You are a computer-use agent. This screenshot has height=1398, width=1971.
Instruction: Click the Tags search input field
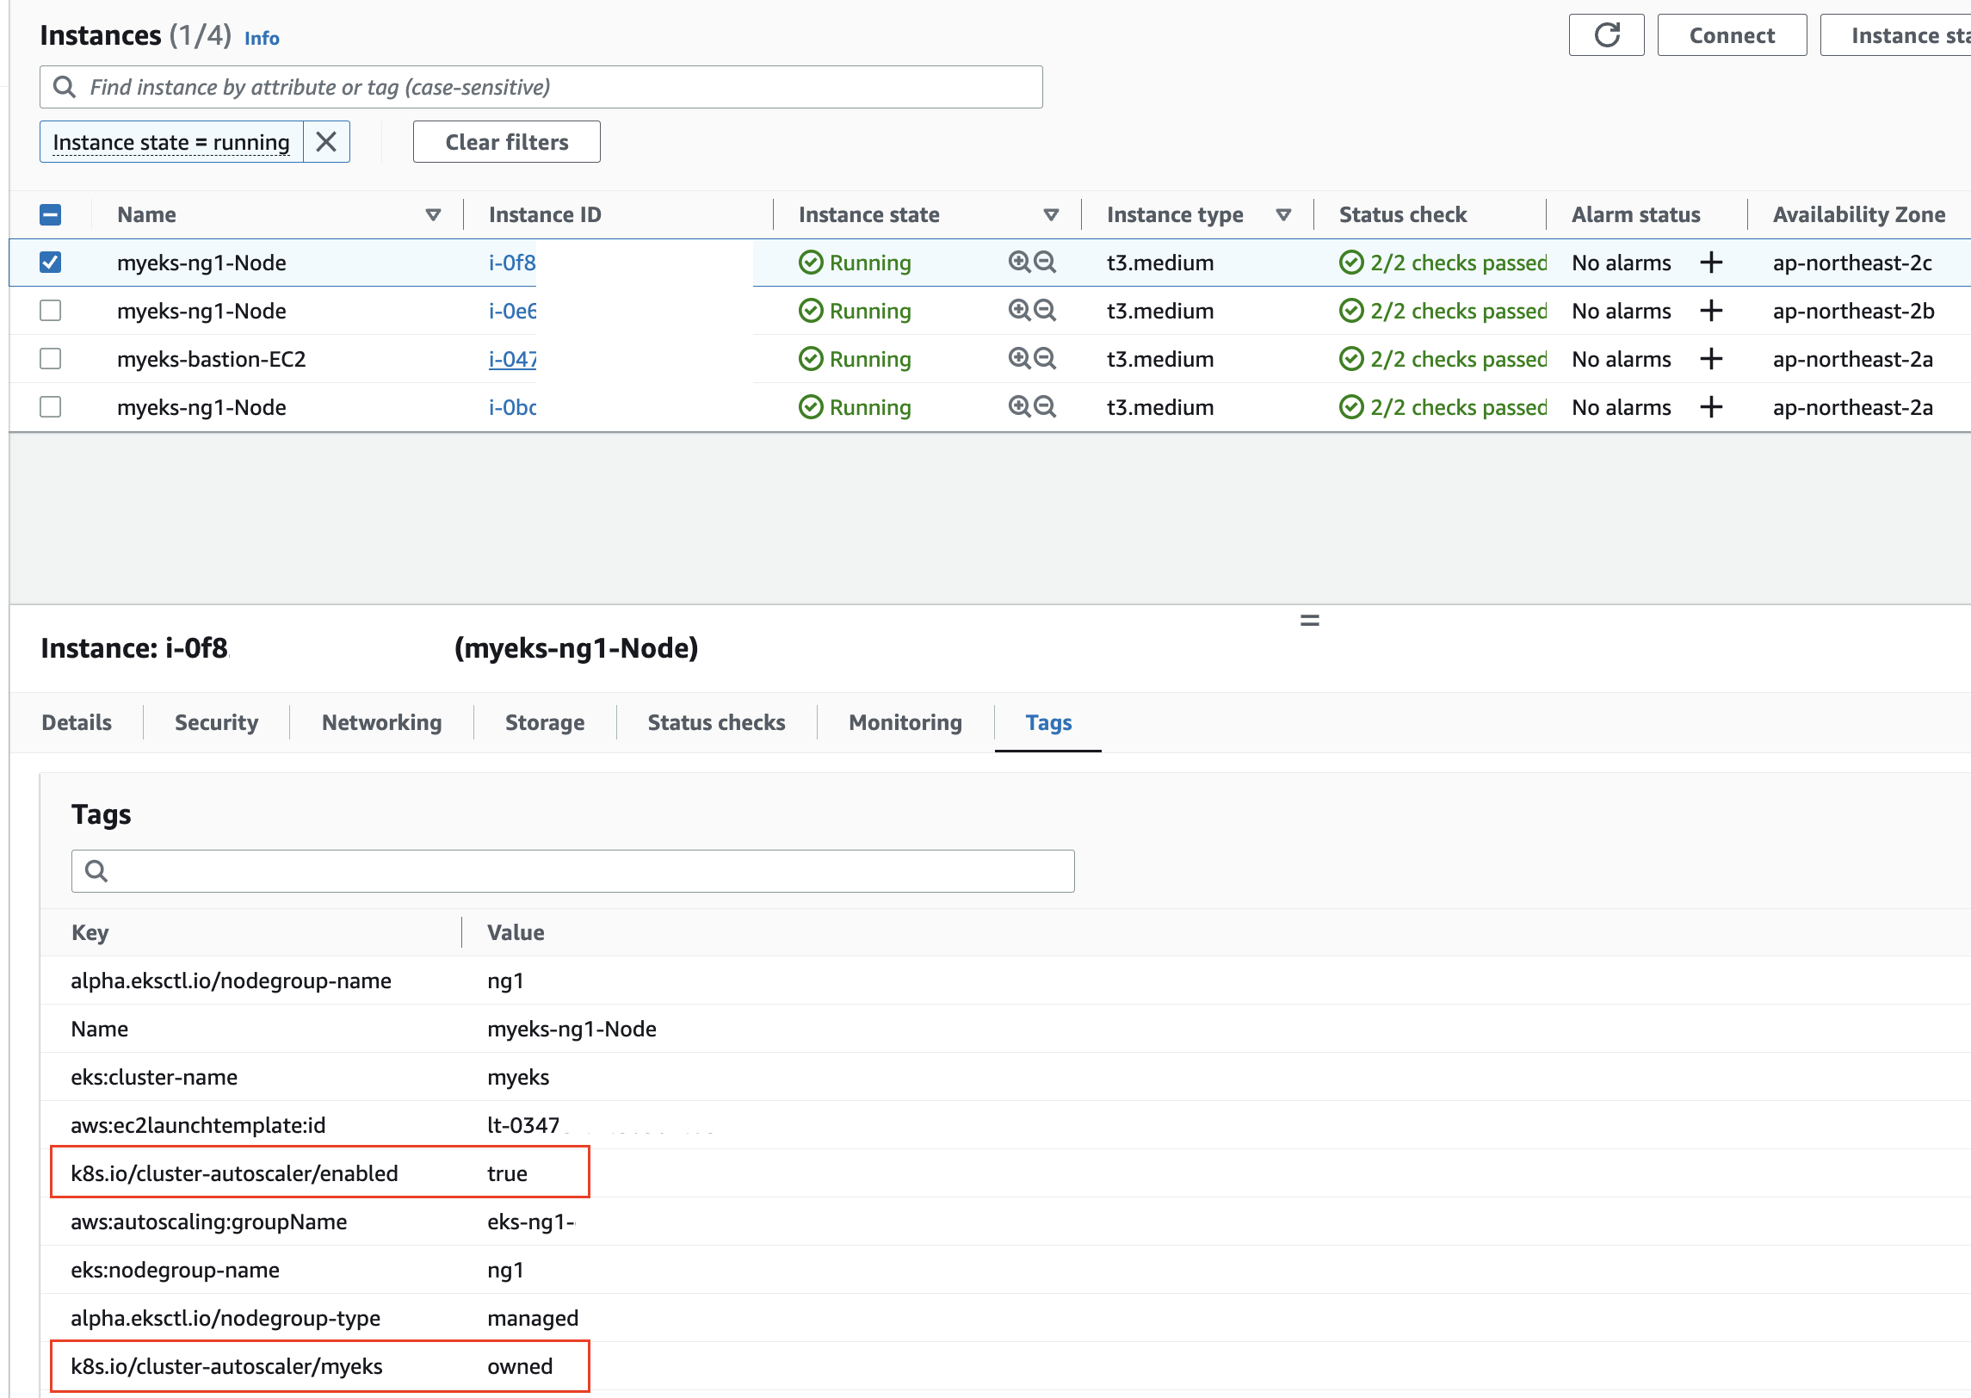click(x=573, y=871)
